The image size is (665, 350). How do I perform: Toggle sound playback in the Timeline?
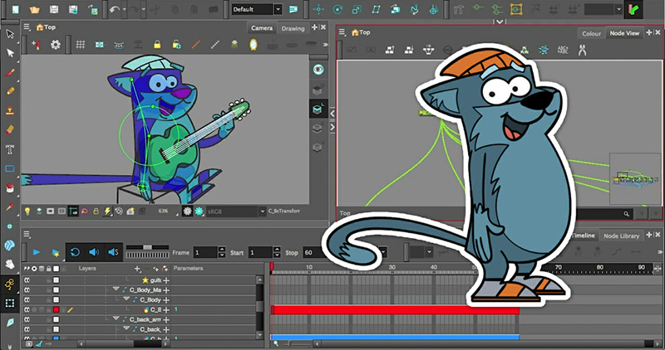pyautogui.click(x=93, y=251)
